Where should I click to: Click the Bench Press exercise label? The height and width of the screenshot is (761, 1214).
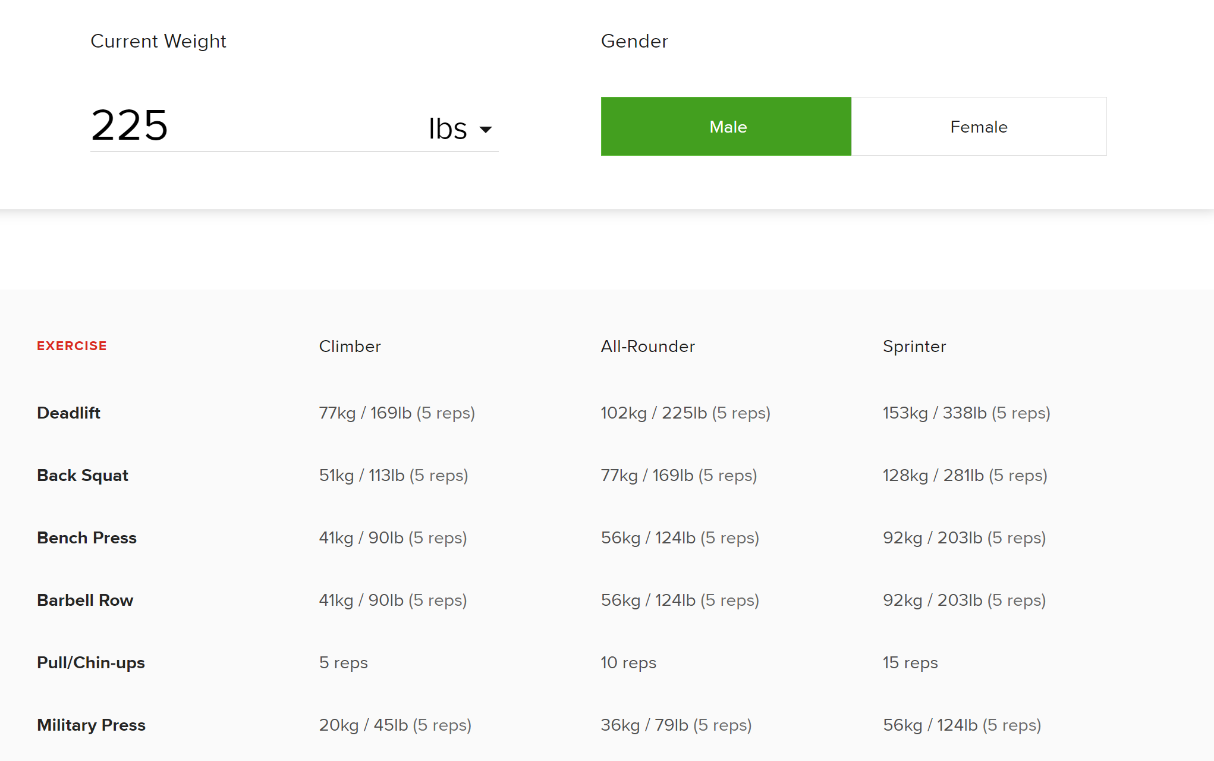click(x=87, y=537)
